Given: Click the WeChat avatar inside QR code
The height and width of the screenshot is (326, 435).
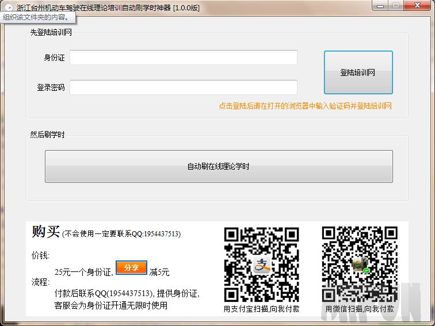Looking at the screenshot, I should (x=360, y=264).
